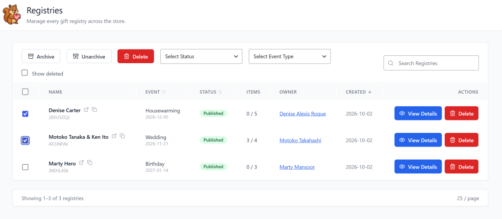Image resolution: width=502 pixels, height=219 pixels.
Task: Uncheck the Motoko Tanaka & Ken Ito checkbox
Action: pos(25,140)
